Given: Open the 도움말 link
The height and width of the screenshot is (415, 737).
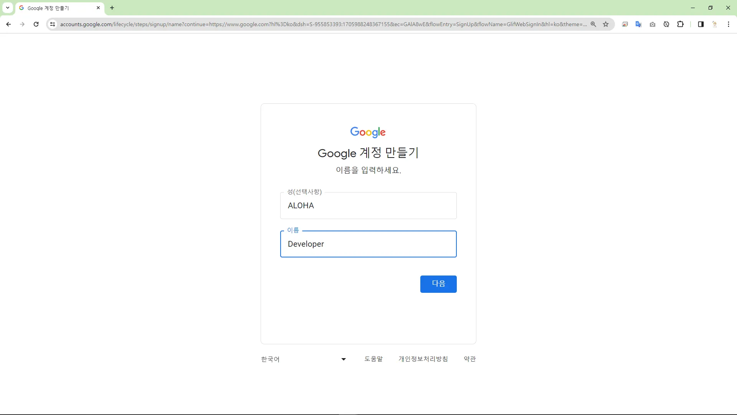Looking at the screenshot, I should 373,359.
